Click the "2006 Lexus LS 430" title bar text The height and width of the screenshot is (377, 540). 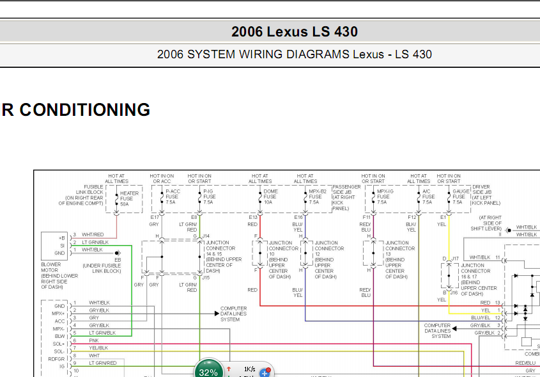click(x=295, y=32)
